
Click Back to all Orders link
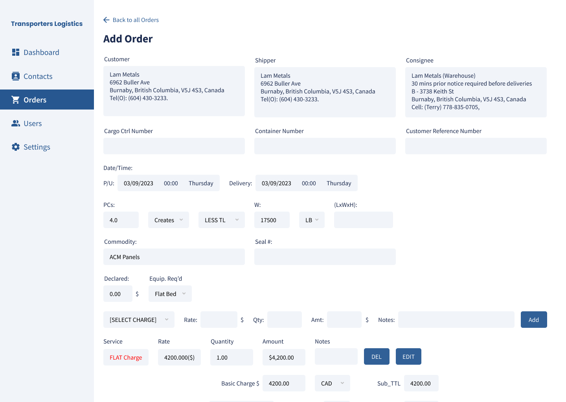(136, 20)
